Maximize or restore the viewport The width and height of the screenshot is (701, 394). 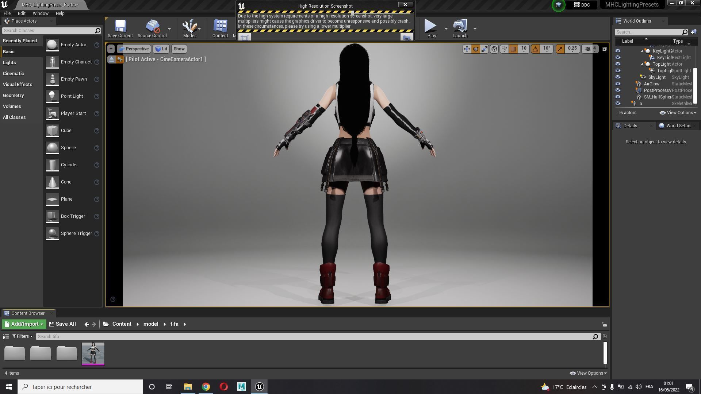tap(605, 49)
